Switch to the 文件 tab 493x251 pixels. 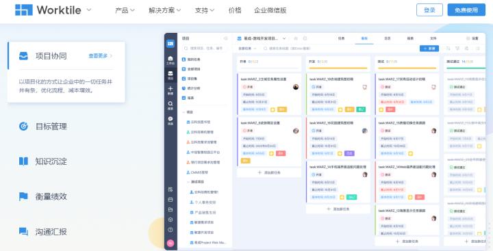[x=433, y=38]
